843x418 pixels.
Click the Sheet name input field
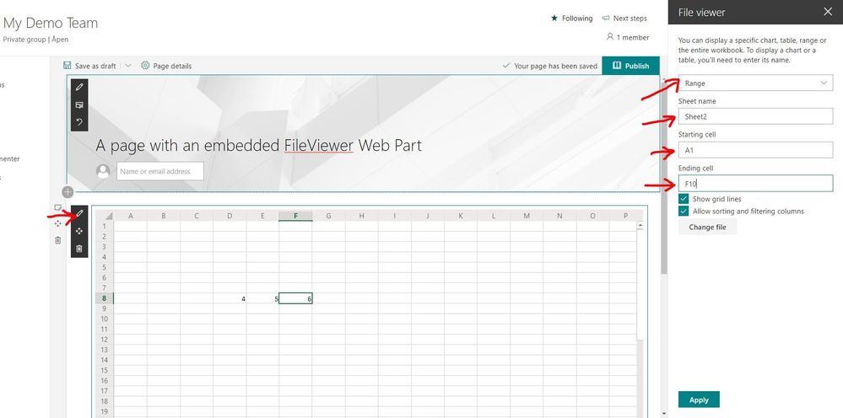tap(755, 116)
